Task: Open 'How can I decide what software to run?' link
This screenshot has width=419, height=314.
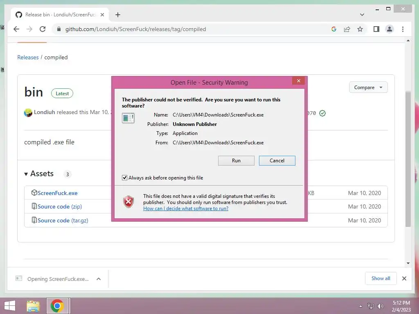Action: [186, 209]
